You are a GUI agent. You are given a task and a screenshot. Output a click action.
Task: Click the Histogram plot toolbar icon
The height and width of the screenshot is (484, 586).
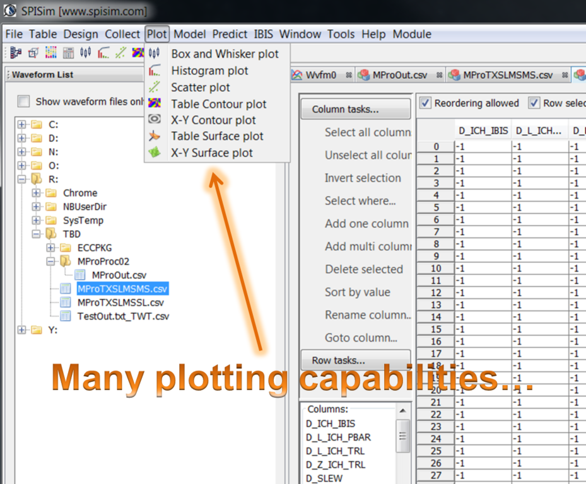coord(103,53)
